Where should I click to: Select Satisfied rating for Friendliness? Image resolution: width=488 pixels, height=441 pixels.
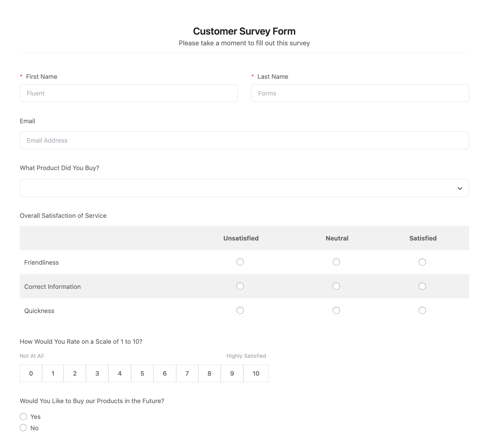point(422,262)
